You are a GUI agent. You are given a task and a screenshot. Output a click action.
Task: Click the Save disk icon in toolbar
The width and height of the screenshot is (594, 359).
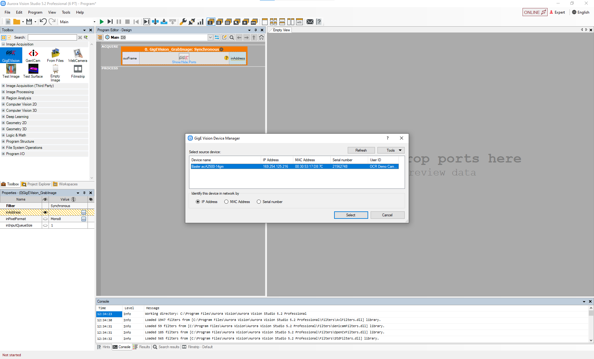click(x=29, y=22)
